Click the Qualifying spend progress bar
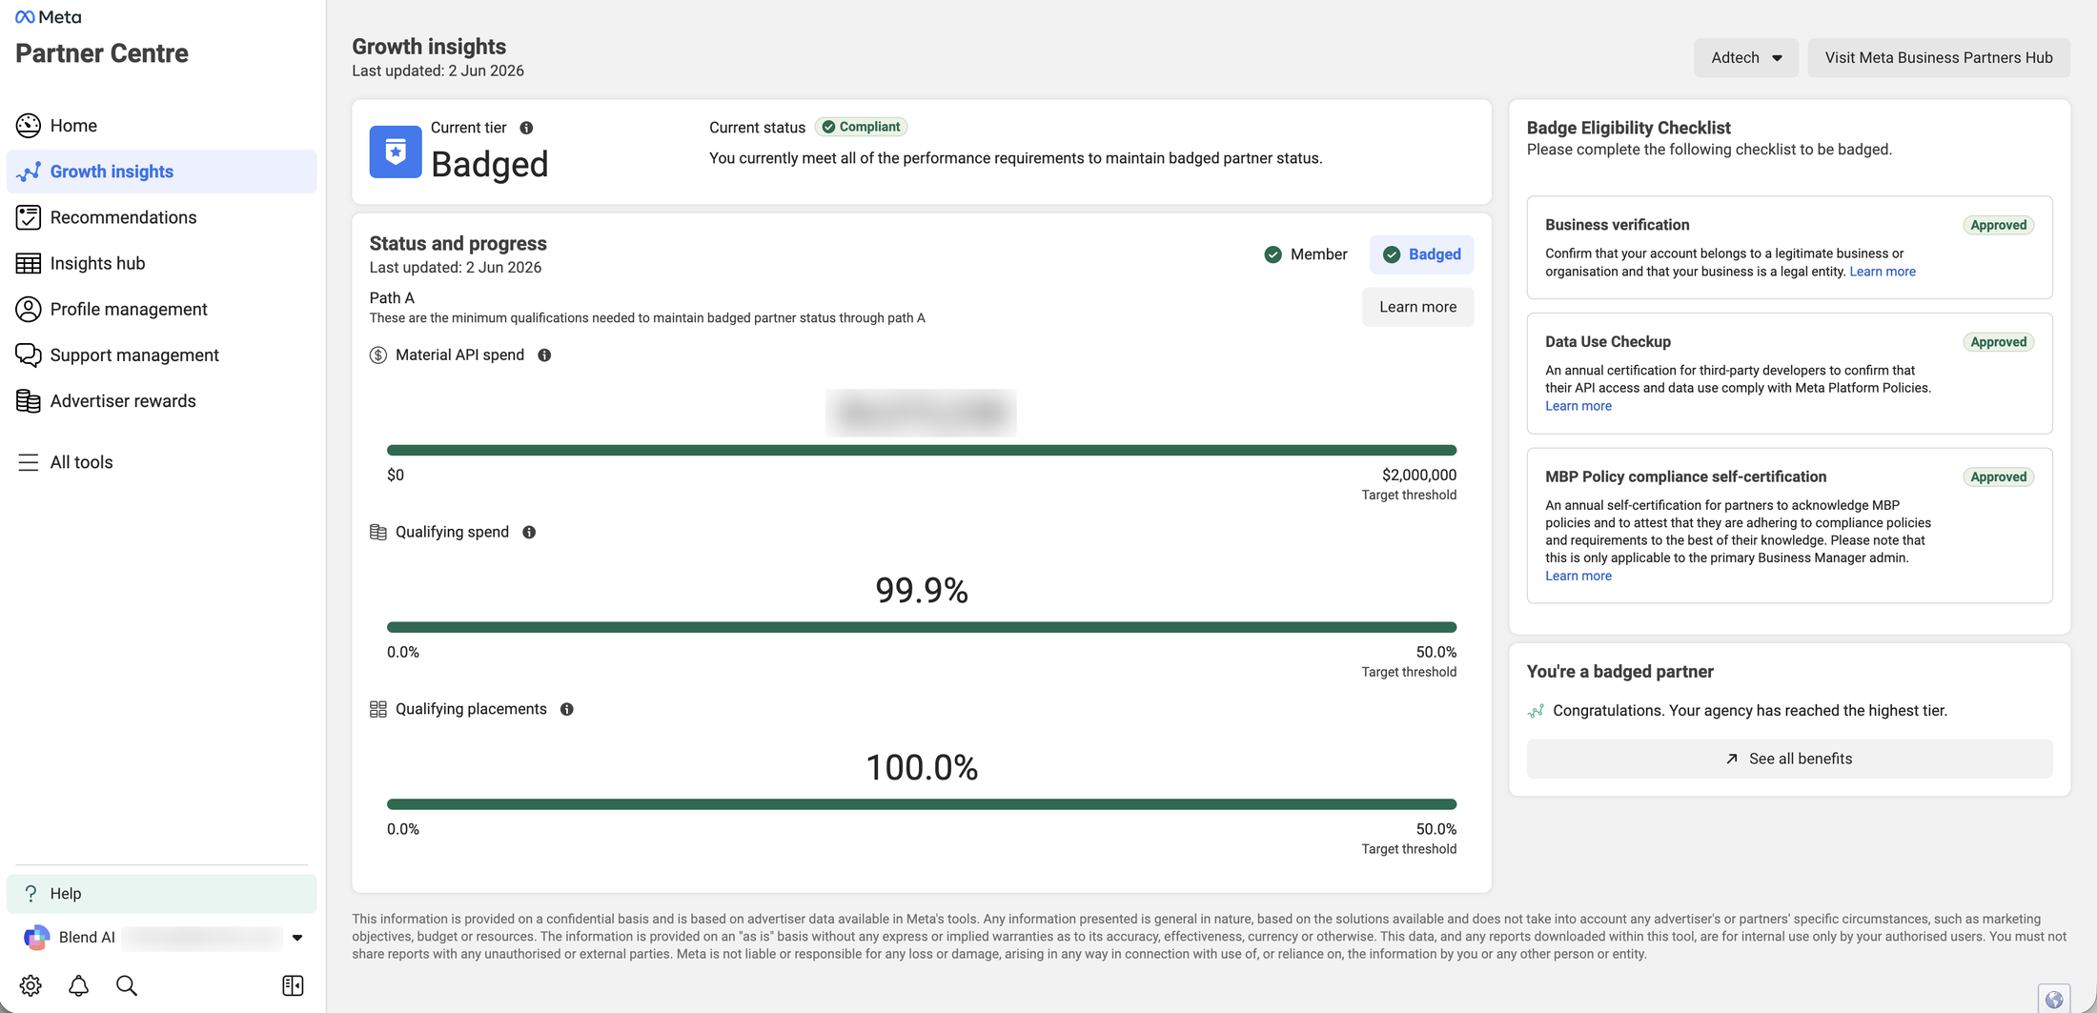This screenshot has height=1013, width=2097. point(922,627)
